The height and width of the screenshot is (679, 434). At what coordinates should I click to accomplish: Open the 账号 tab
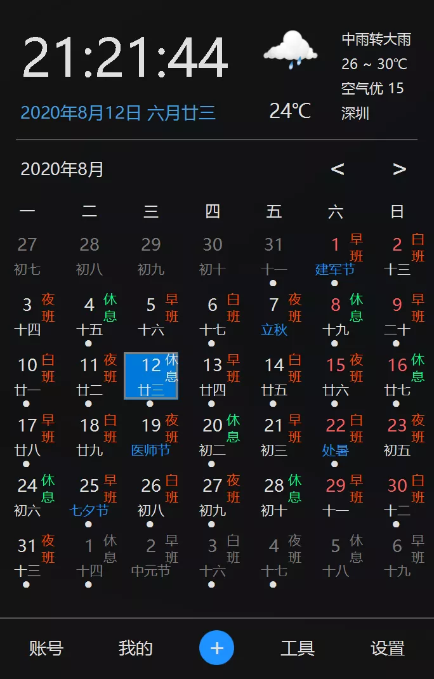pyautogui.click(x=46, y=648)
